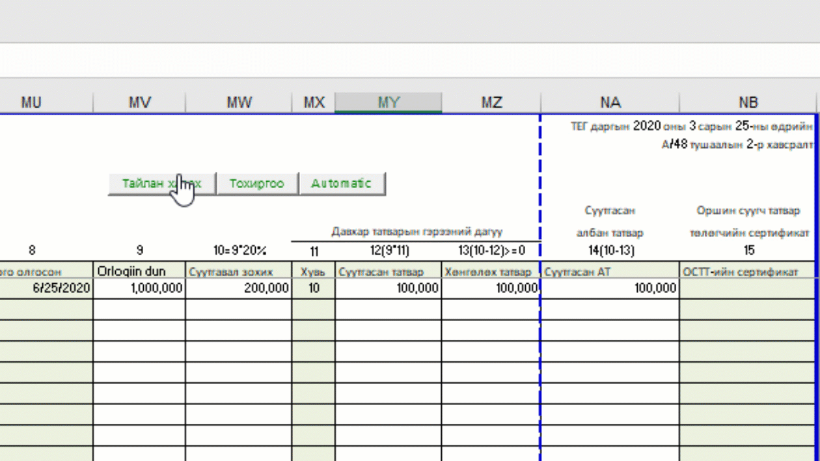
Task: Select column header MV
Action: click(x=139, y=102)
